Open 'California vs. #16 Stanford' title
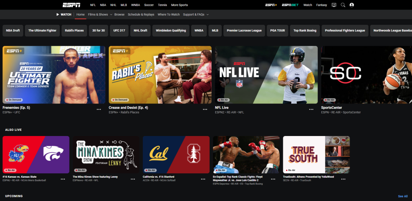Image resolution: width=412 pixels, height=201 pixels. pos(159,177)
